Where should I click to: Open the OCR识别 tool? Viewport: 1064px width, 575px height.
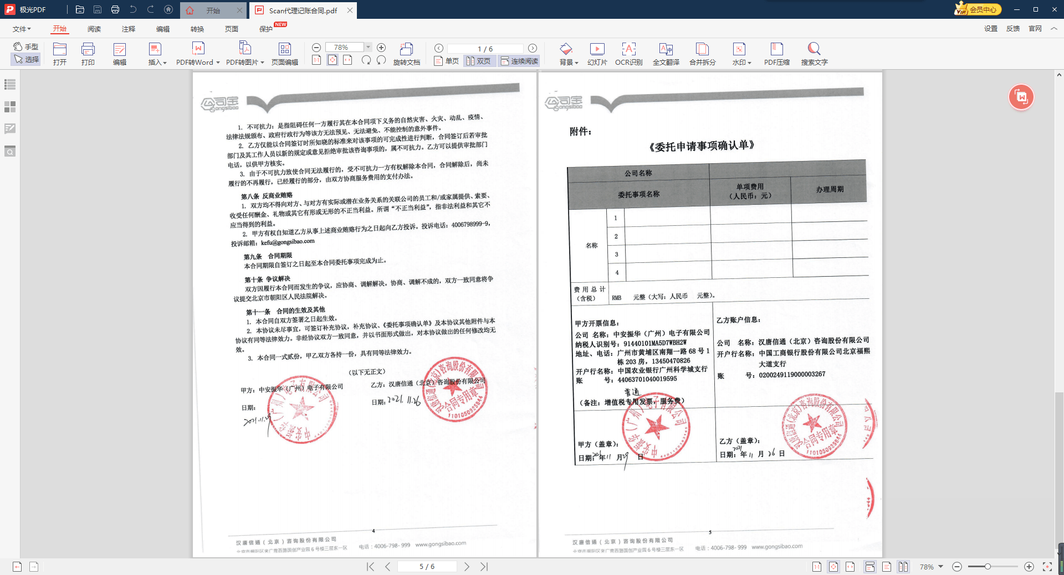point(628,54)
